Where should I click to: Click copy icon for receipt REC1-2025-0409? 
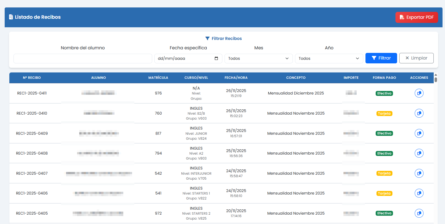point(419,133)
